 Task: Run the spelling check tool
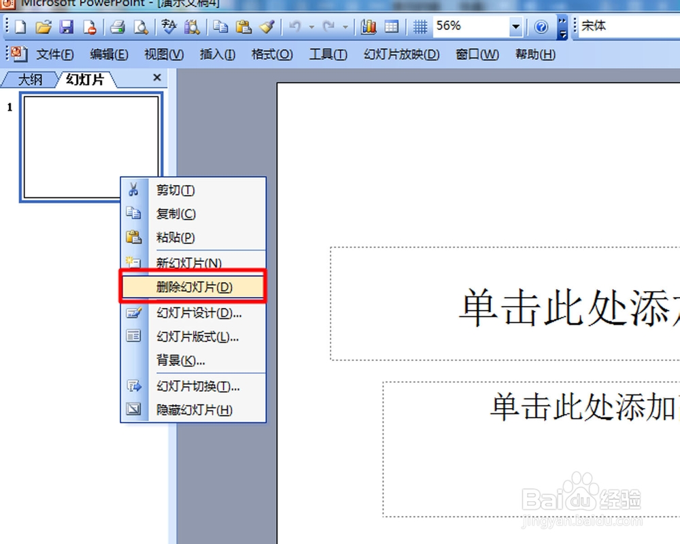coord(168,26)
